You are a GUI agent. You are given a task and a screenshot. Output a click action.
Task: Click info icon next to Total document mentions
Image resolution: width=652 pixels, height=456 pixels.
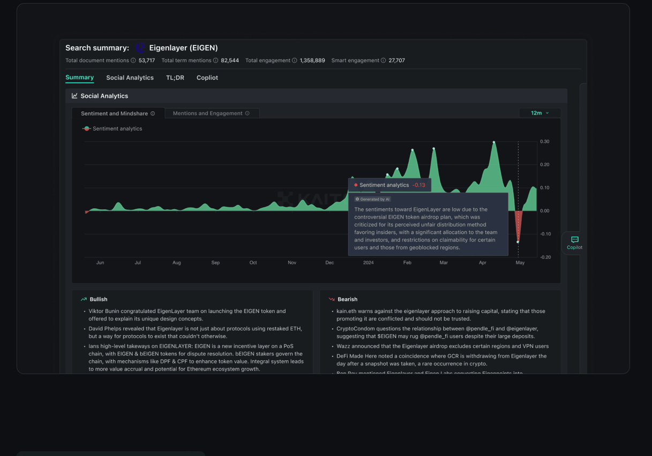click(133, 60)
